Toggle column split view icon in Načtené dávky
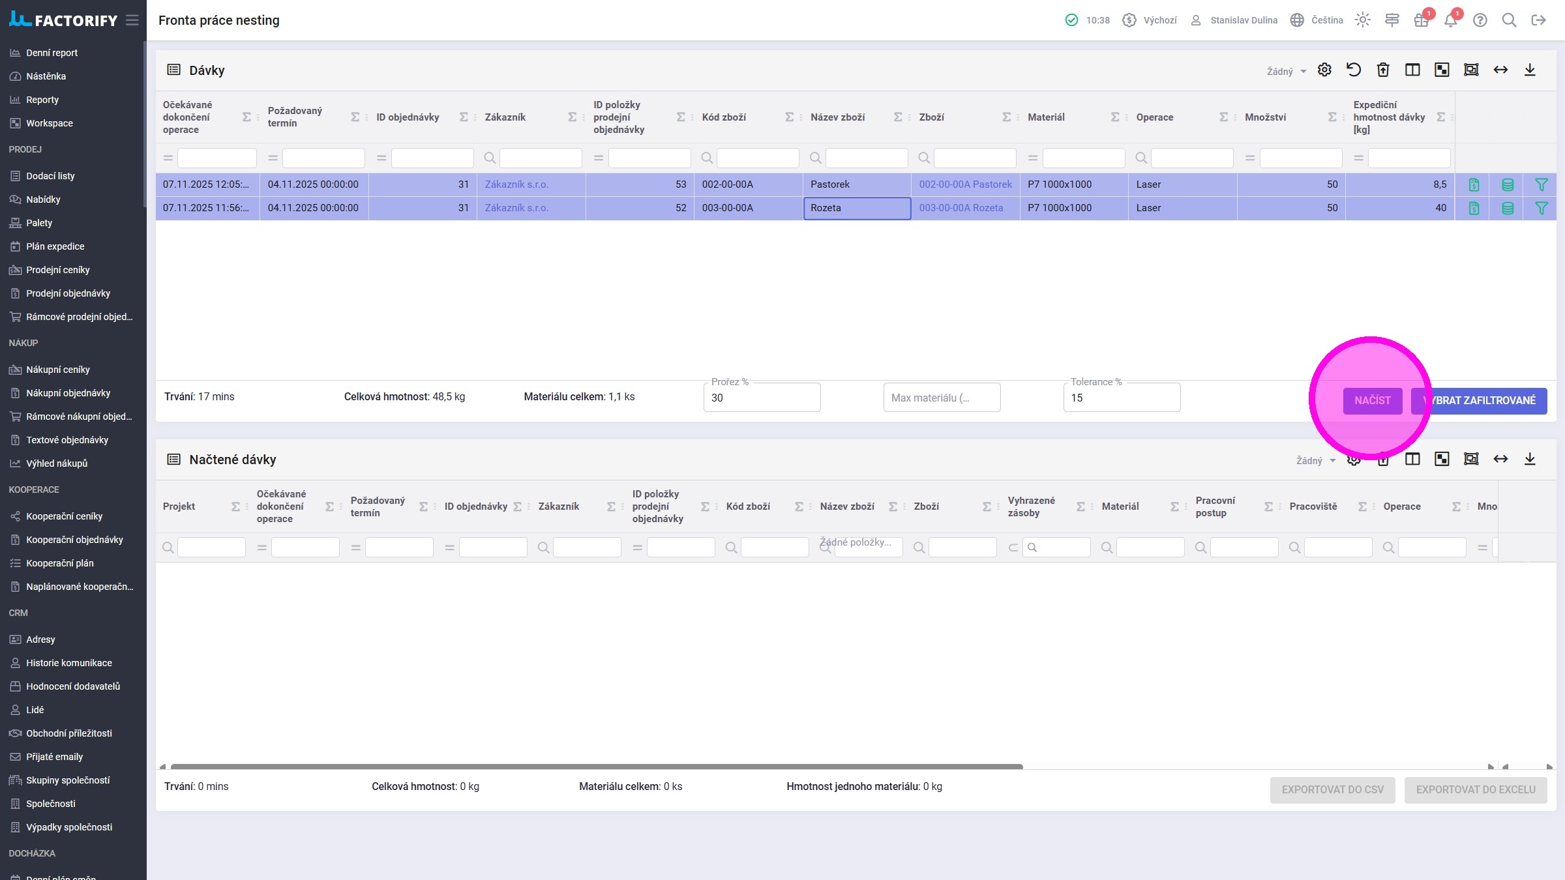Screen dimensions: 1565x880 point(1412,459)
